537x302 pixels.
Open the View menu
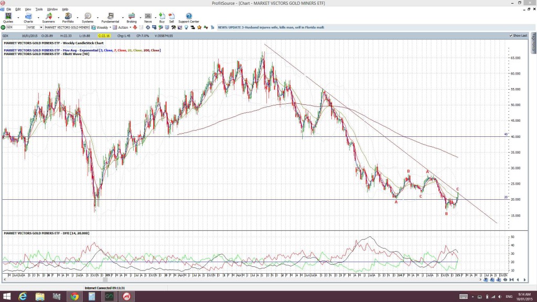(28, 9)
